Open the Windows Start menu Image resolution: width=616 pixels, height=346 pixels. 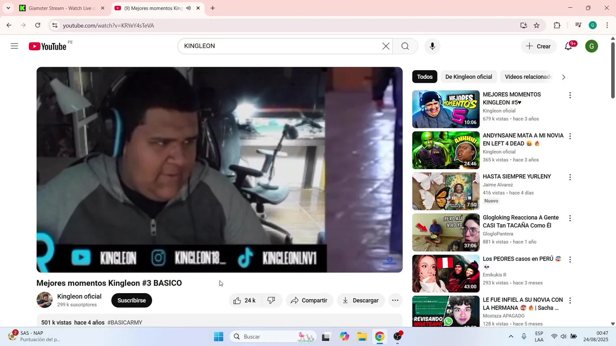click(218, 336)
